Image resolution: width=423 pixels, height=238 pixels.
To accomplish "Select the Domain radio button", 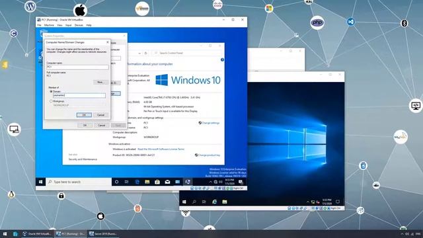I will [x=51, y=92].
